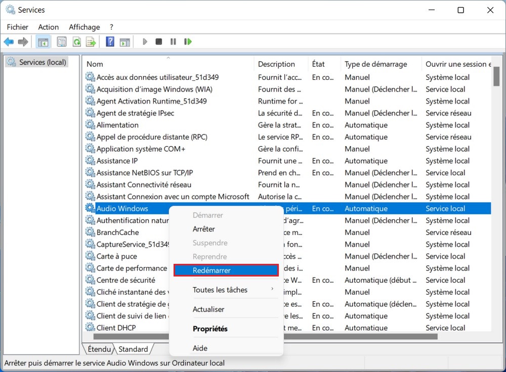Go back with the blue left arrow
506x372 pixels.
click(x=9, y=41)
